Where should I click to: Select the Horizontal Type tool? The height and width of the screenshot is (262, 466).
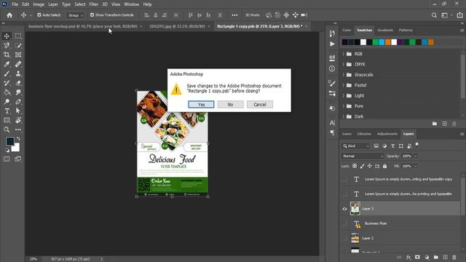tap(7, 111)
